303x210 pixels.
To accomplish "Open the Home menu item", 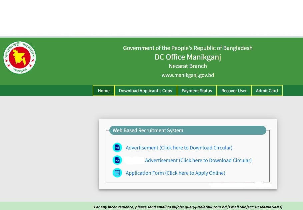I will tap(104, 91).
